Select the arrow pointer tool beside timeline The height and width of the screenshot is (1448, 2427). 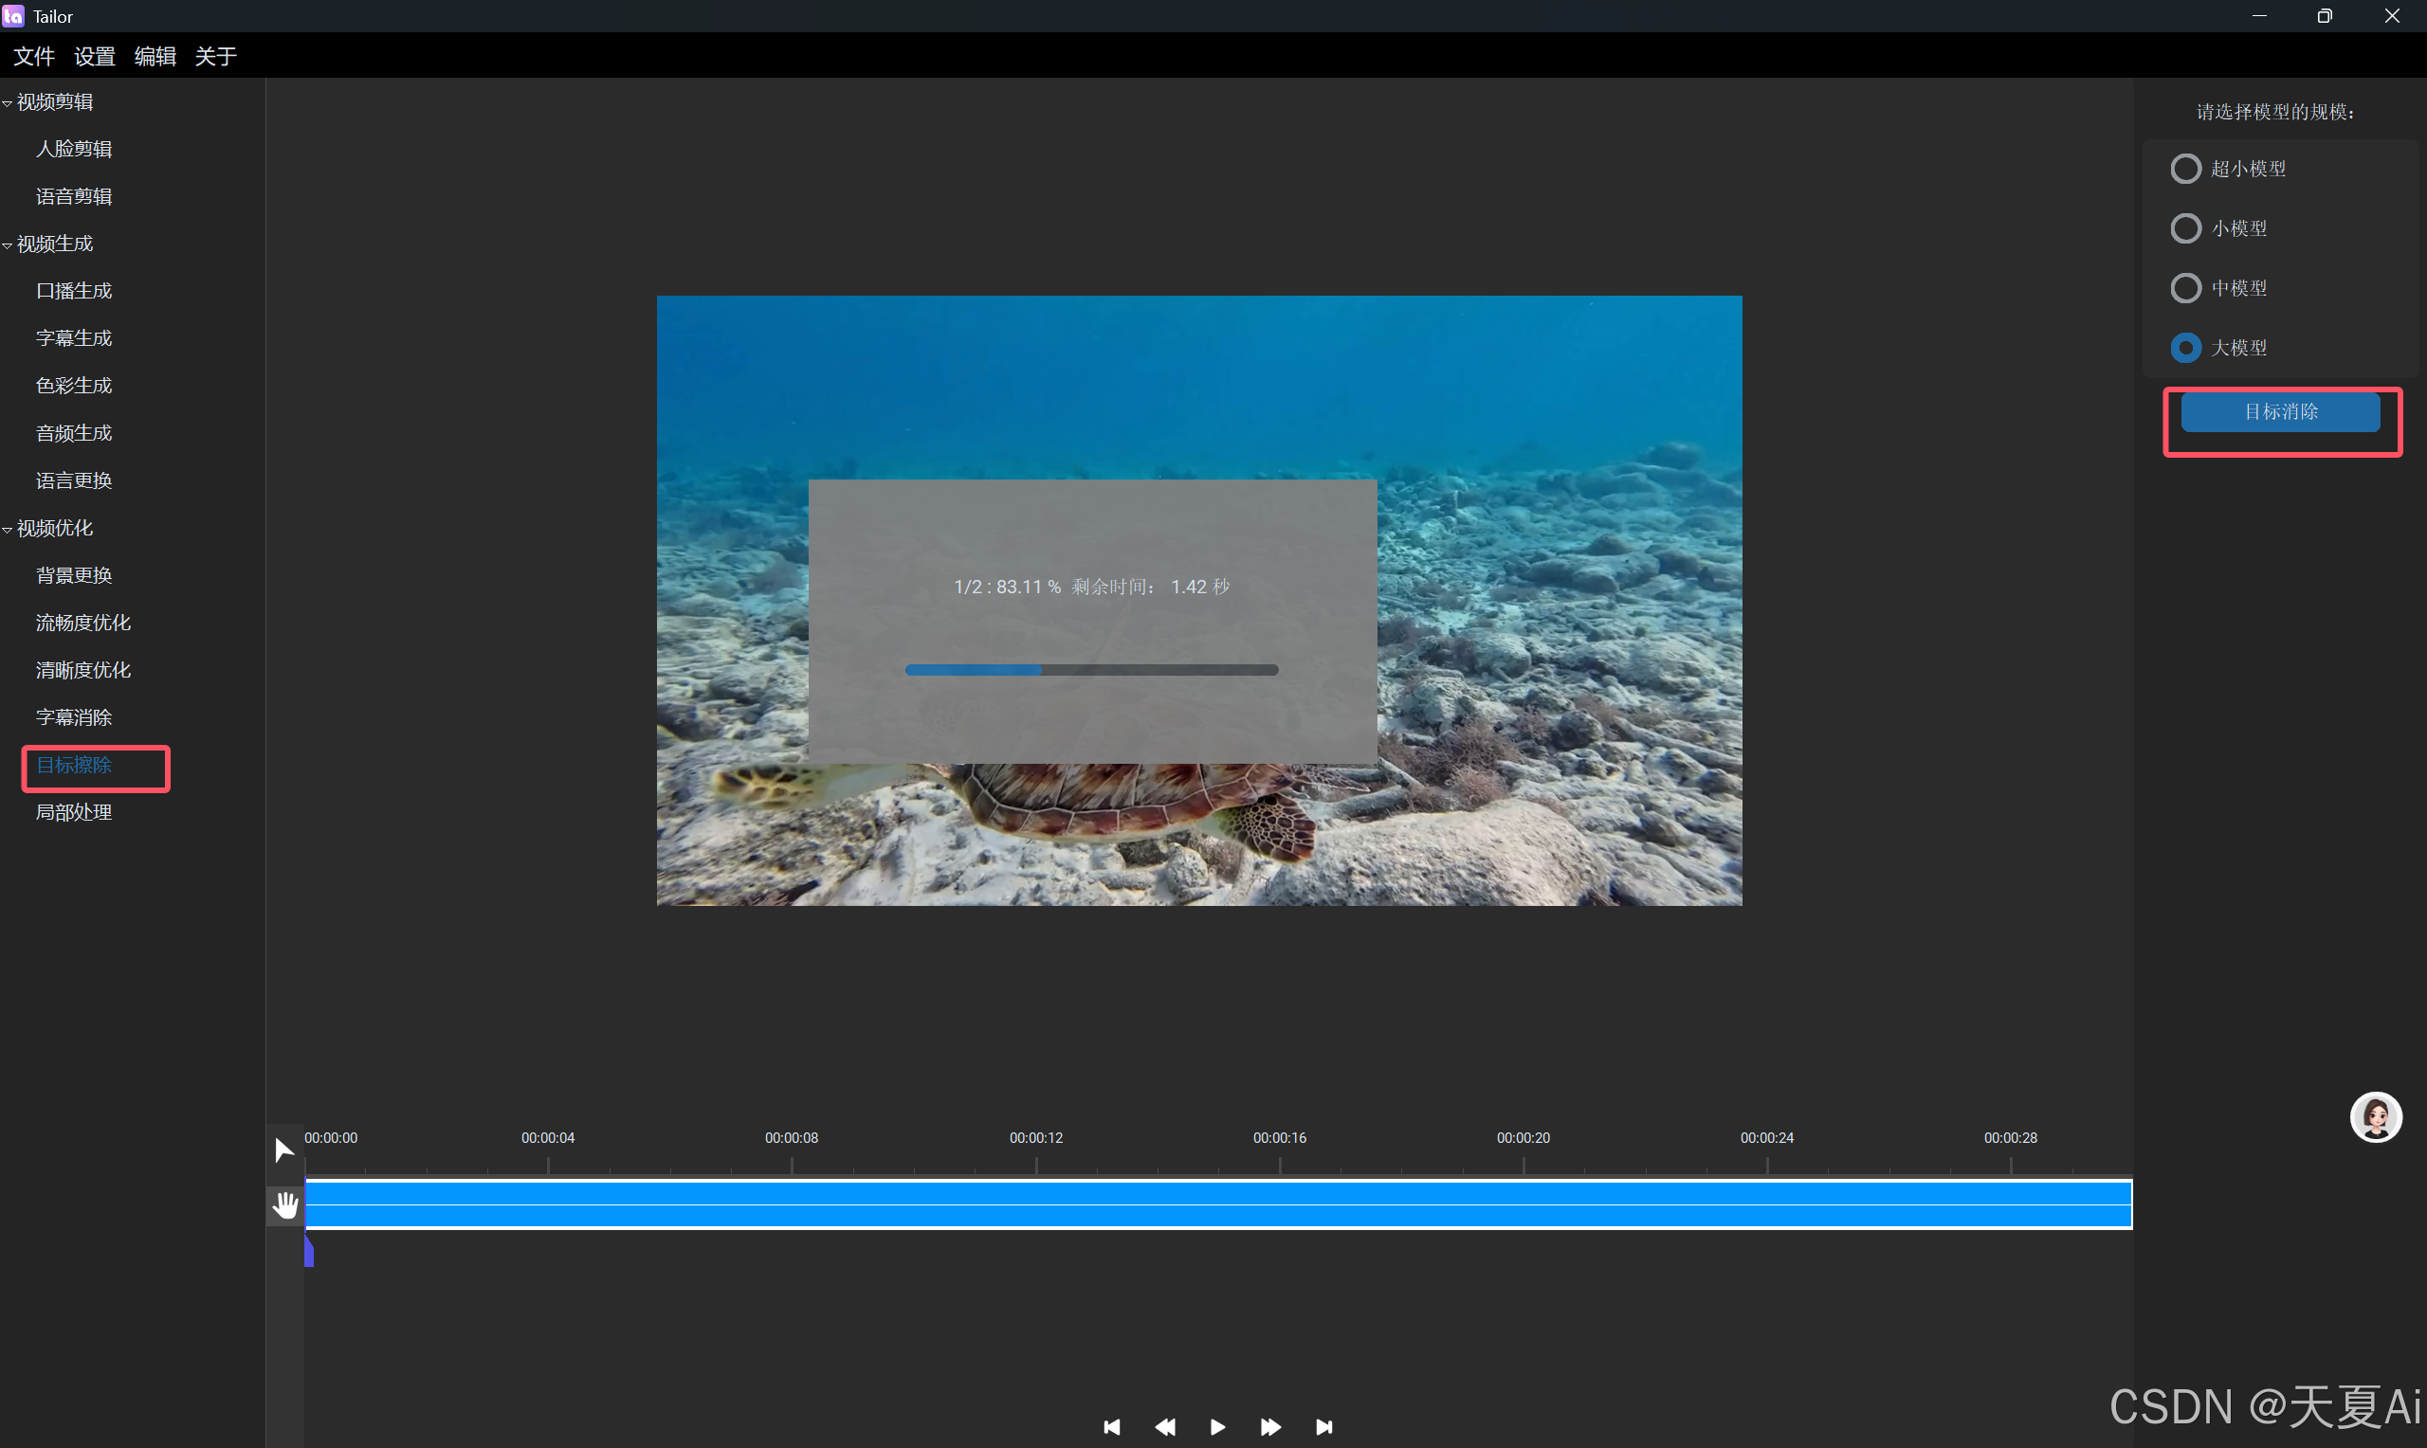284,1150
